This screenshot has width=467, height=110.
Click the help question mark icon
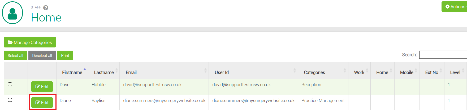[x=46, y=8]
